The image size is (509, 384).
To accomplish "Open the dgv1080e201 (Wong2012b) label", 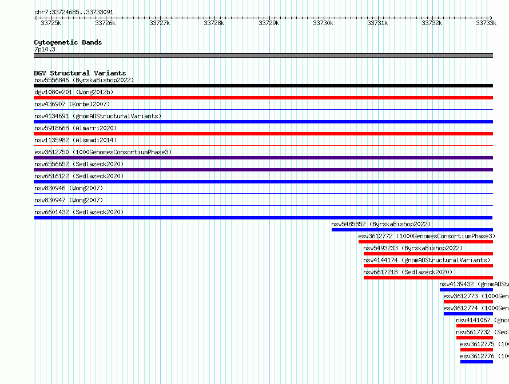I will coord(74,92).
